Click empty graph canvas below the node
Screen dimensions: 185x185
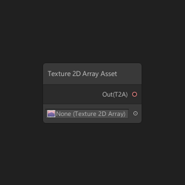92,153
